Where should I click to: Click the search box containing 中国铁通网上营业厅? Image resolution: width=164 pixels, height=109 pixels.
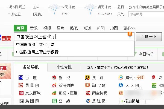74,37
